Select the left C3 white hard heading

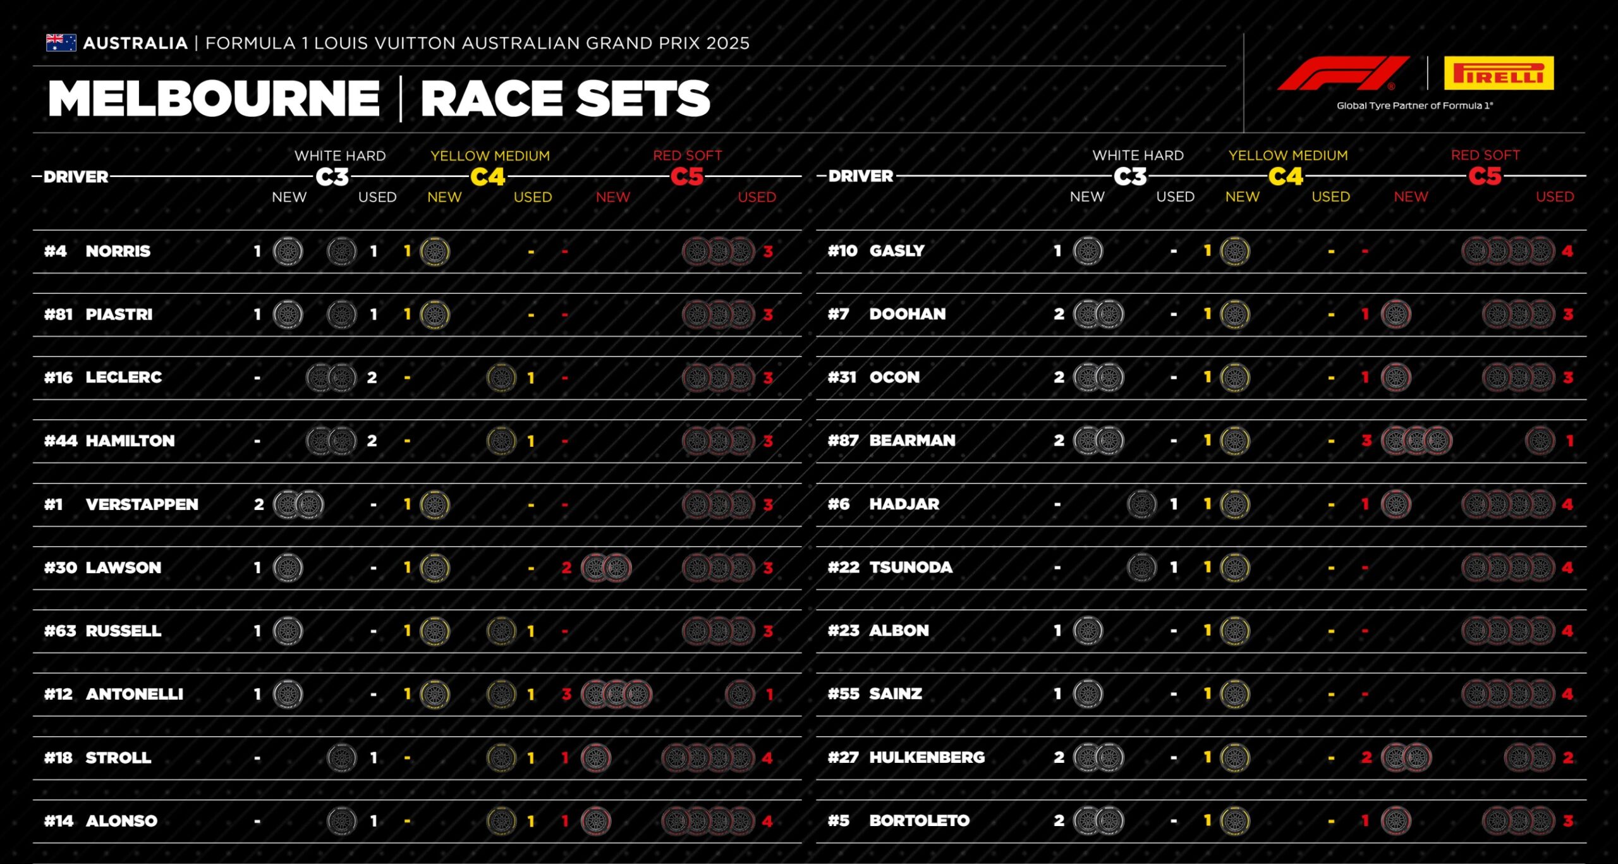333,176
